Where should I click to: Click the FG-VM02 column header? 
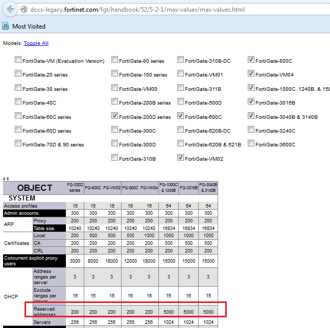click(112, 188)
